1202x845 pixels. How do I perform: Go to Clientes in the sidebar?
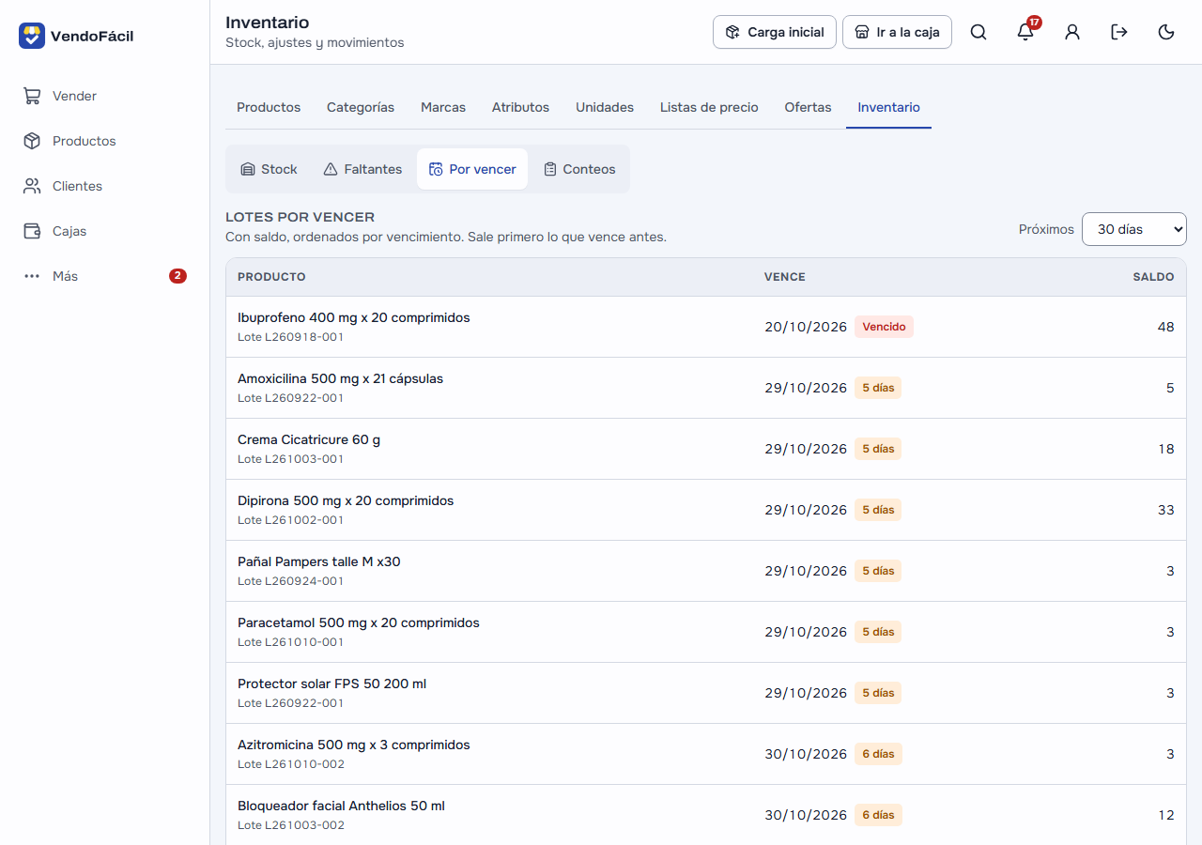[x=104, y=186]
